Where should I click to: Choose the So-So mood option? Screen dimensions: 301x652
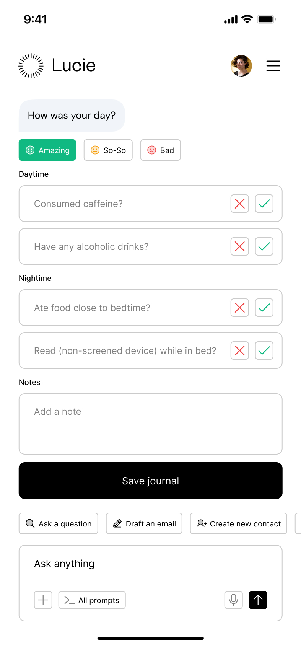pyautogui.click(x=108, y=150)
